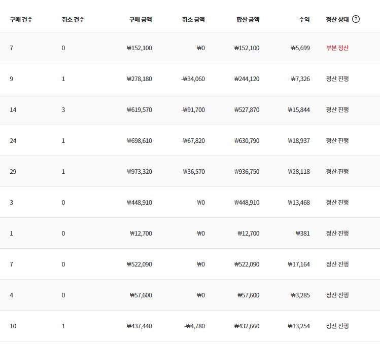Click 정산 진행 in the ₩28,118 revenue row
Screen dimensions: 380x345
(337, 172)
